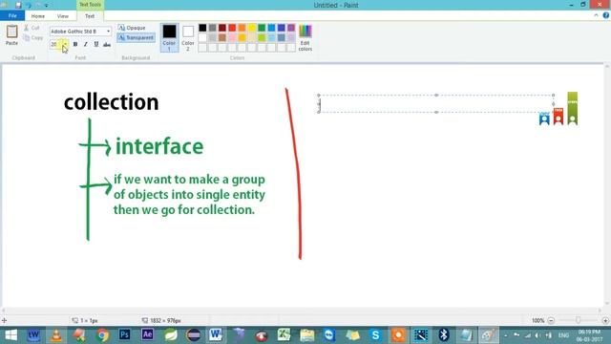Select Color 1 button
Image resolution: width=611 pixels, height=344 pixels.
tap(169, 38)
